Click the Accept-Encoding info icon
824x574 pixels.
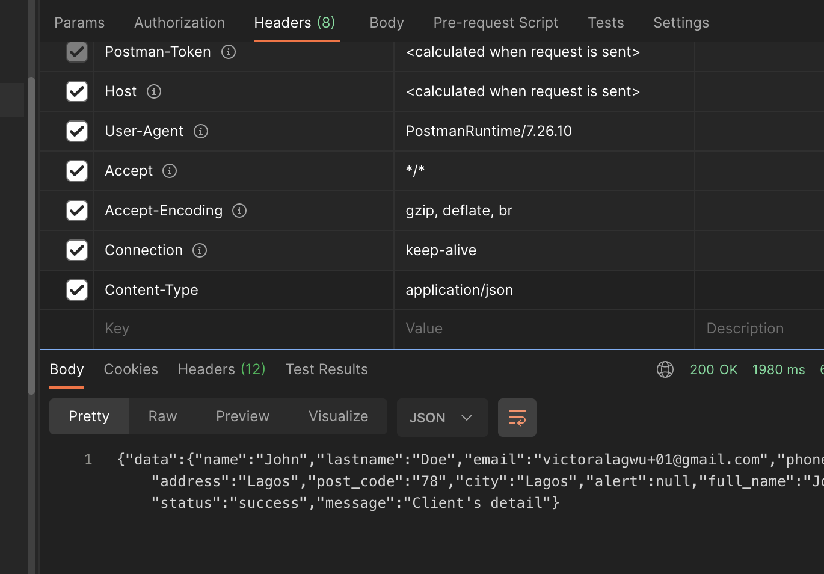point(239,211)
